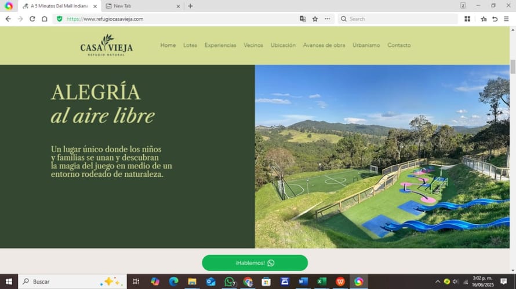This screenshot has width=516, height=289.
Task: Click the address bar URL
Action: coord(105,19)
